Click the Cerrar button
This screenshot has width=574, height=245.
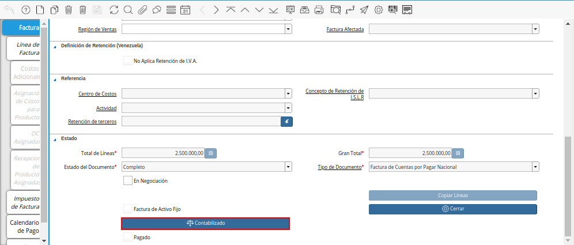pos(453,209)
